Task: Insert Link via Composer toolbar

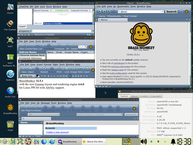Action: click(x=67, y=70)
